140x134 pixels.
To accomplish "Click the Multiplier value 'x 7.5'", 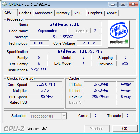I will (46, 90).
